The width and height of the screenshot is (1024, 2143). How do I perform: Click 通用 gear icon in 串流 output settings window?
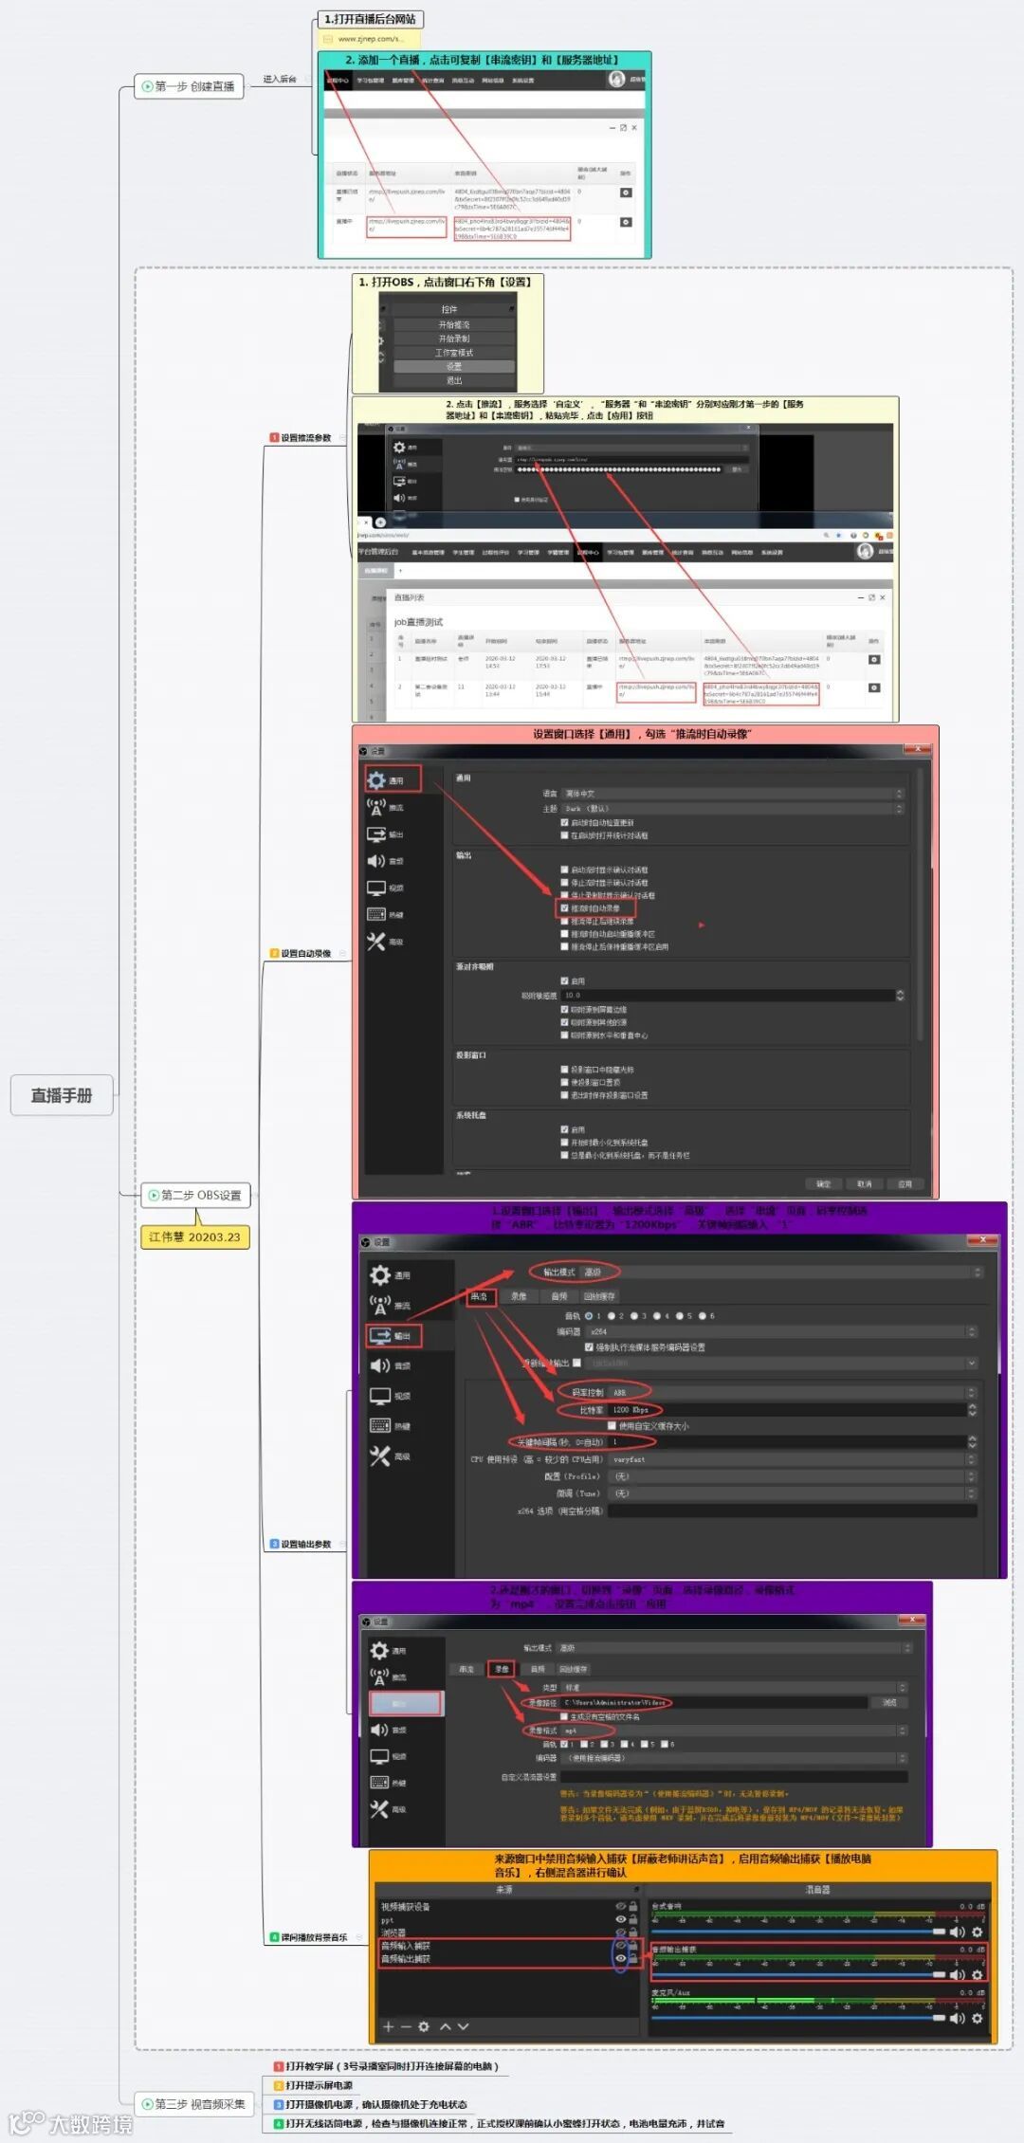pos(380,1275)
